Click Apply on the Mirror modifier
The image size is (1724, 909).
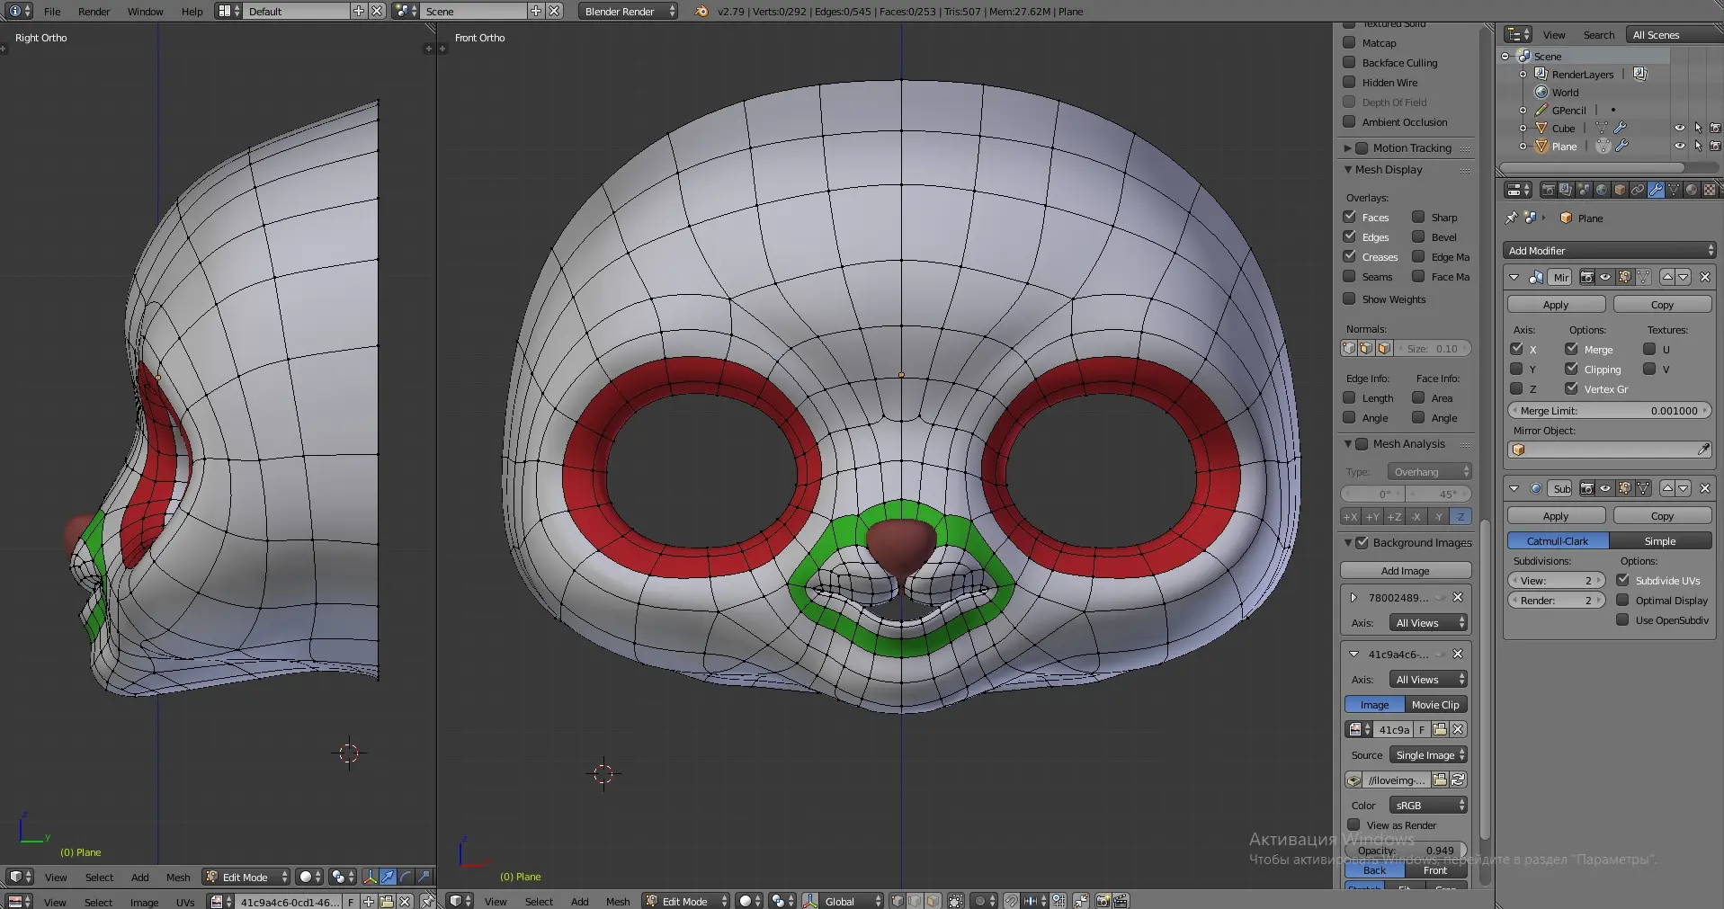tap(1556, 305)
